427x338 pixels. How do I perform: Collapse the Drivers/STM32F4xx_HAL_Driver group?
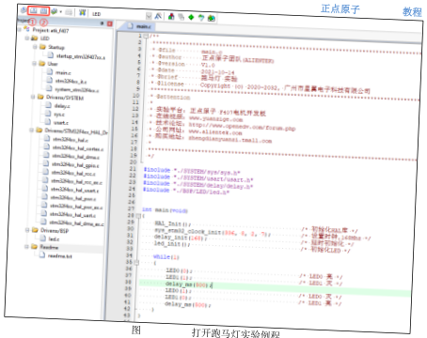(31, 130)
